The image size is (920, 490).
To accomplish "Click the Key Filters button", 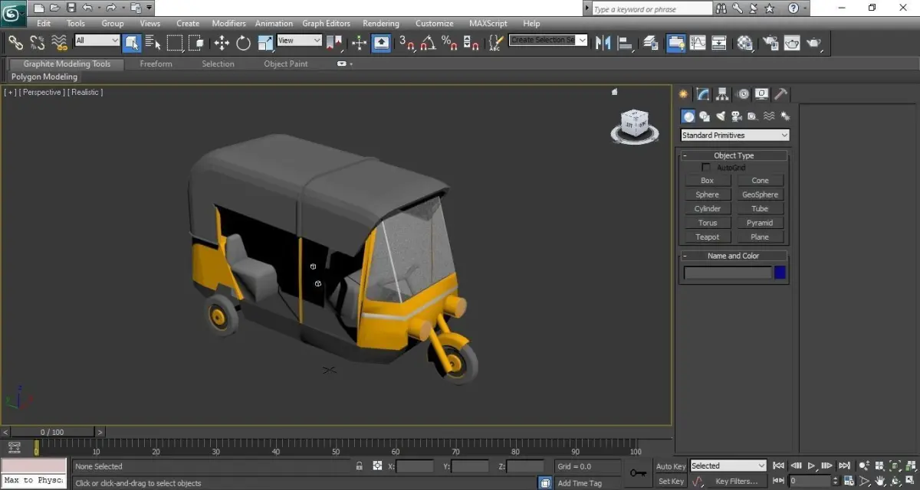I will pyautogui.click(x=735, y=482).
